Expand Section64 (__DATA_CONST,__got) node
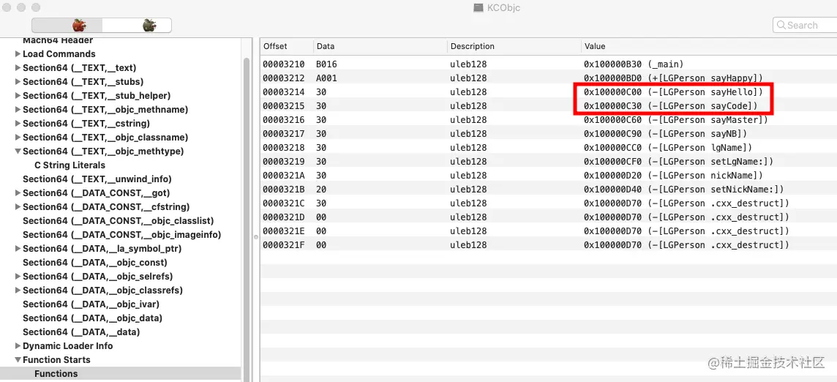 pos(18,193)
